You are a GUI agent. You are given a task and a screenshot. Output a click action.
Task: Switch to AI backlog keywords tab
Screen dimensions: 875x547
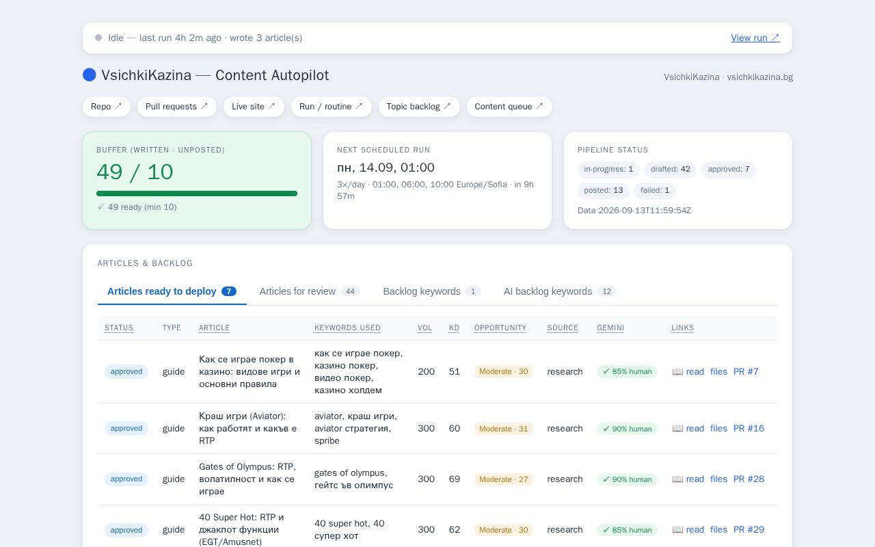[x=560, y=291]
